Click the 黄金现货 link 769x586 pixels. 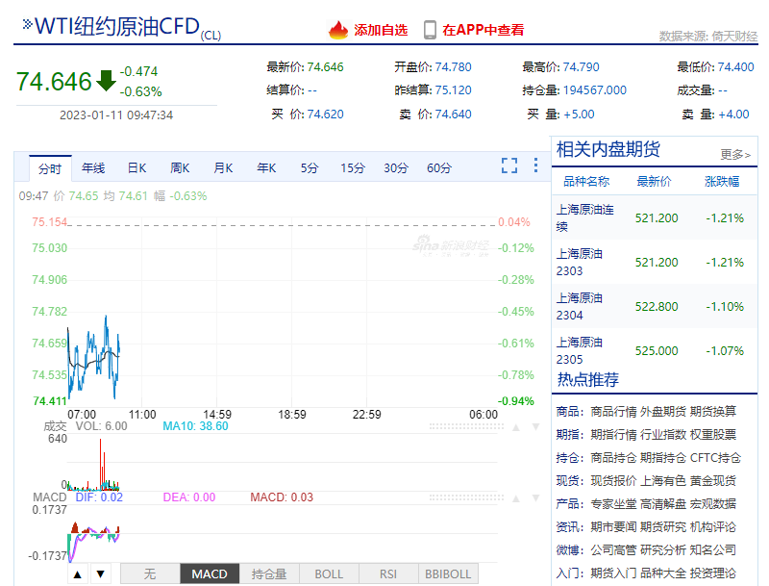coord(713,481)
